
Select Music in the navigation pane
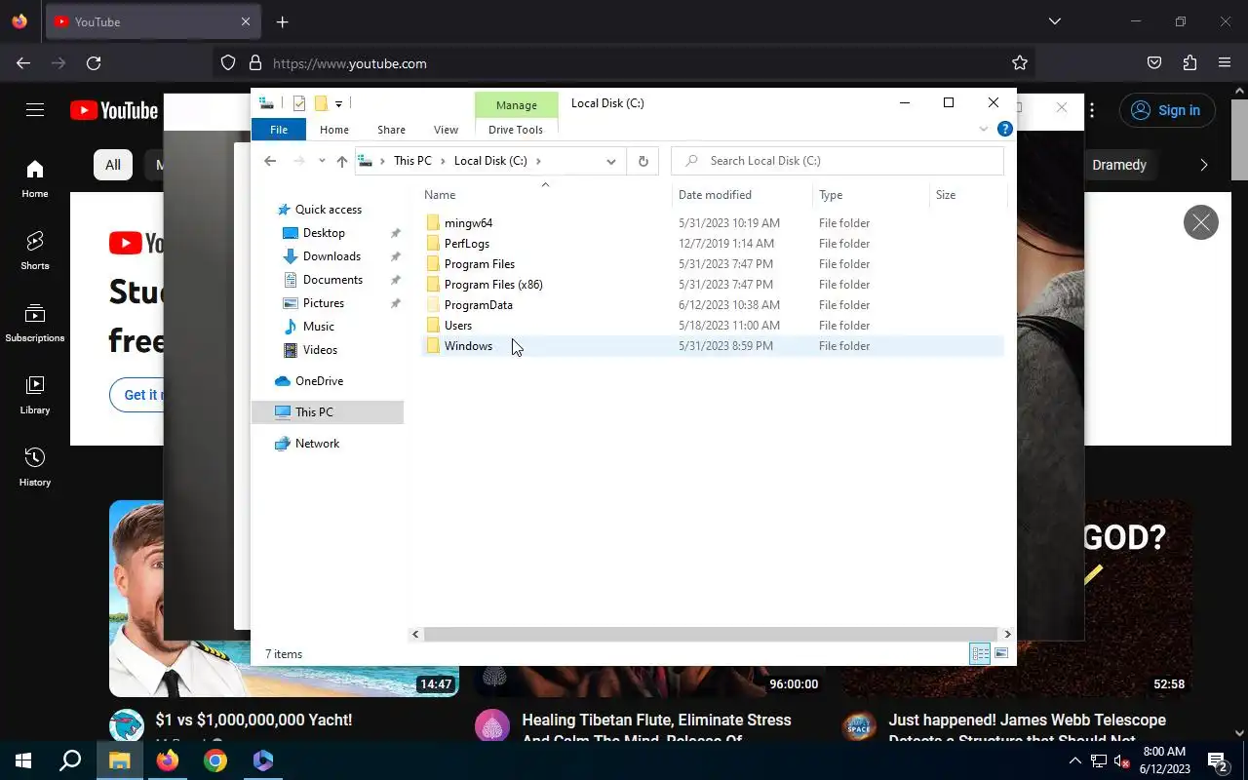pyautogui.click(x=318, y=327)
